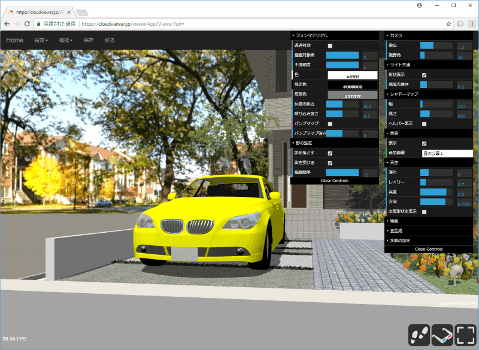Collapse the シャドーマップ section
The height and width of the screenshot is (350, 479).
(x=429, y=94)
